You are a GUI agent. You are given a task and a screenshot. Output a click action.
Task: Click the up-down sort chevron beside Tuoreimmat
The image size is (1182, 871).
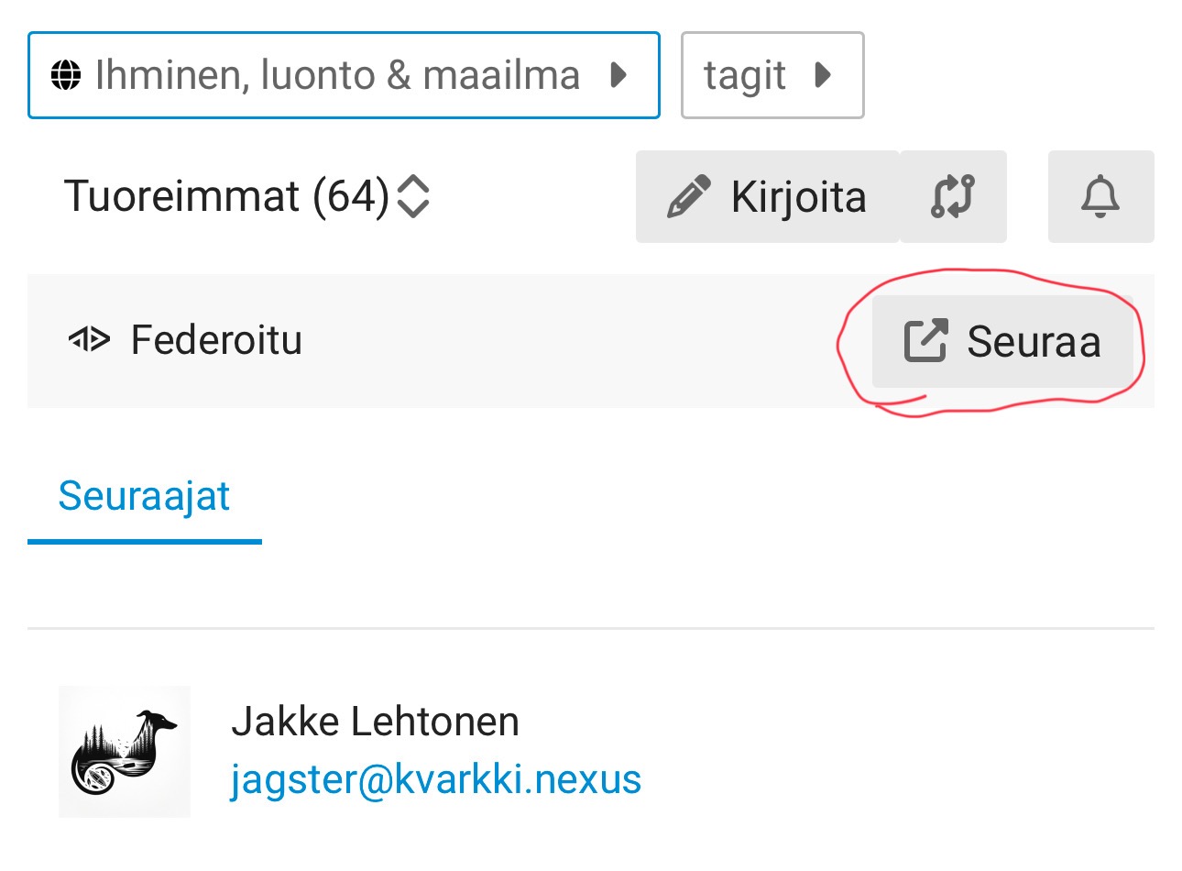coord(413,196)
